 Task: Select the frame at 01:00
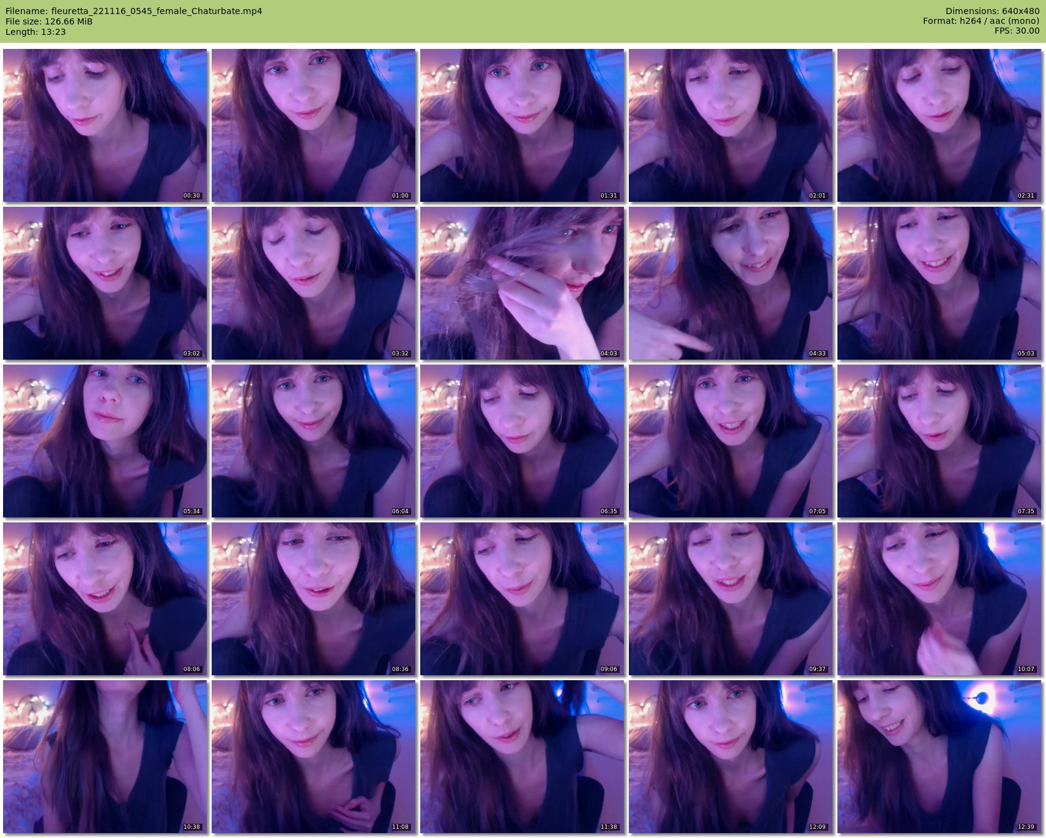[x=313, y=125]
